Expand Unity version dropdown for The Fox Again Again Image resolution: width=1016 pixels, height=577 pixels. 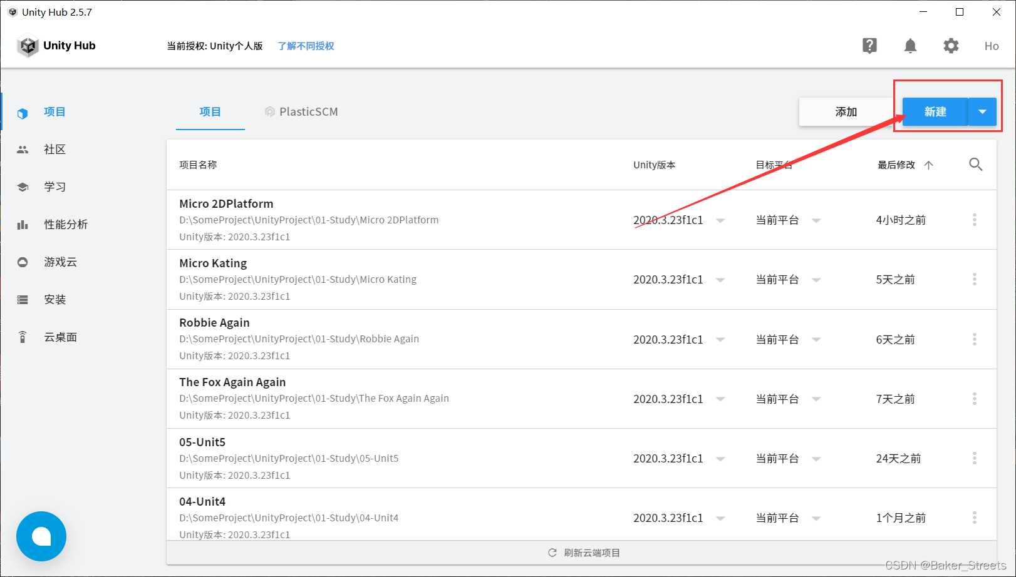click(x=720, y=399)
